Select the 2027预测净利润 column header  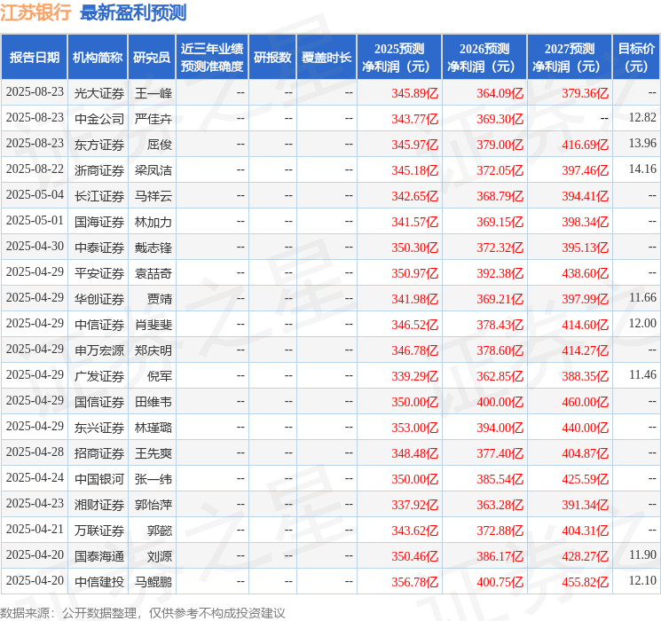tap(570, 57)
